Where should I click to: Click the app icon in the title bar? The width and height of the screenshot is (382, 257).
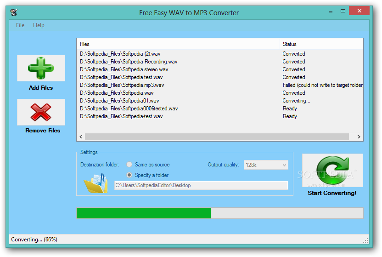click(14, 12)
